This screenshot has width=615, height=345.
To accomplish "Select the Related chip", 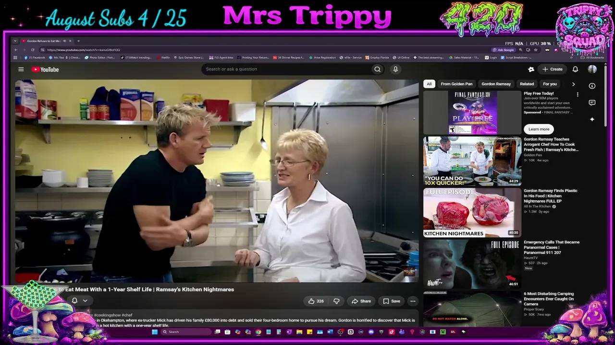I will (527, 84).
